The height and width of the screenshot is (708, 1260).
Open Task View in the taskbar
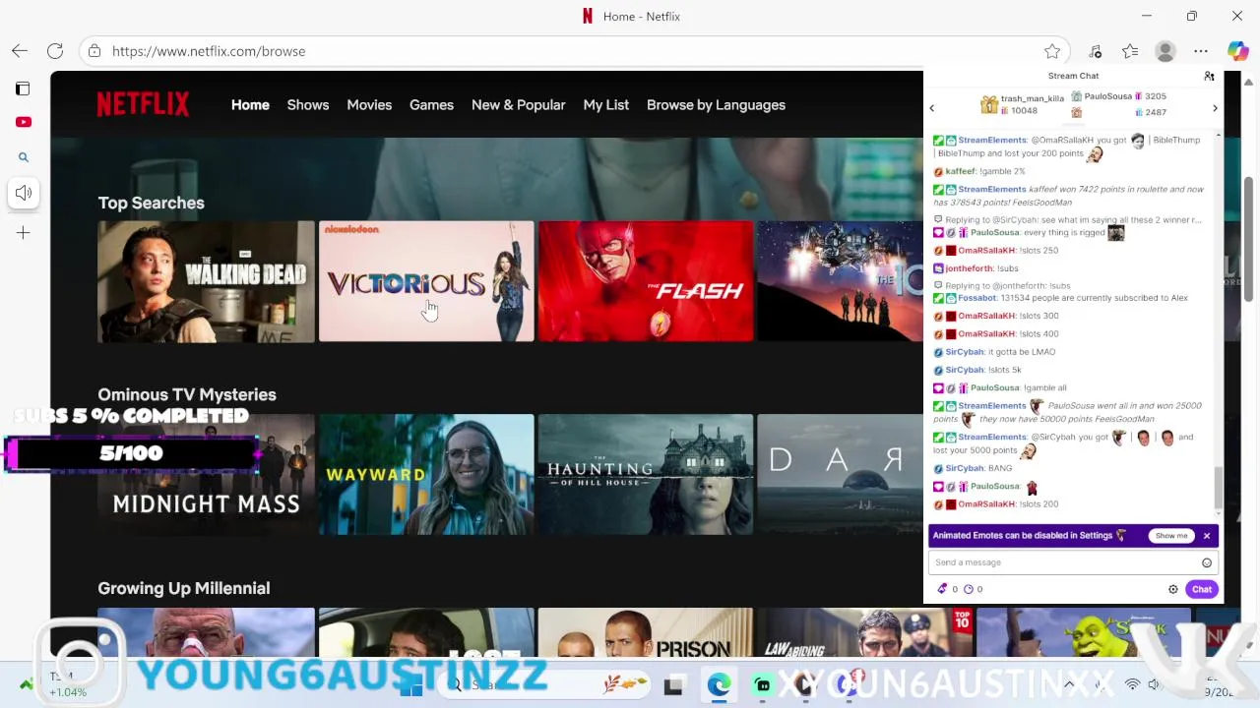point(673,685)
